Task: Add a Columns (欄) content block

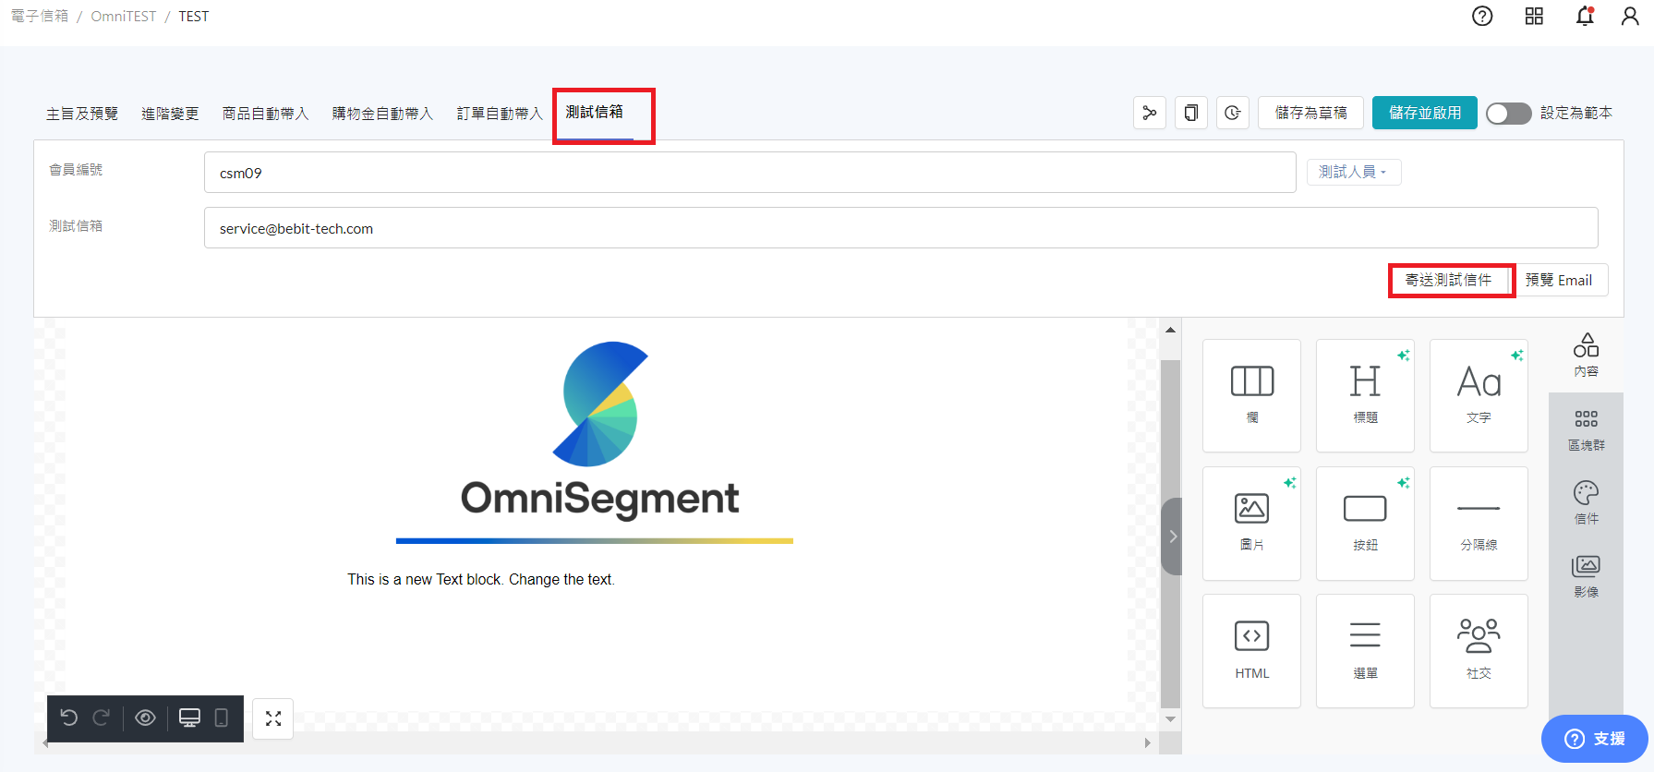Action: (1251, 395)
